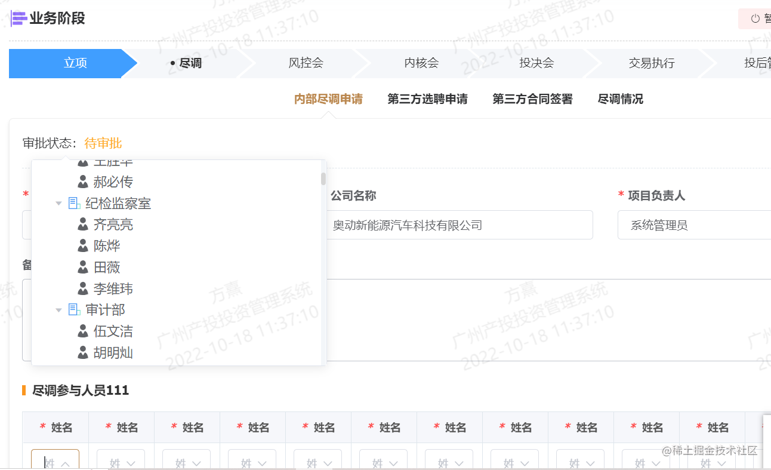
Task: Open the 尽调情况 tab
Action: (620, 99)
